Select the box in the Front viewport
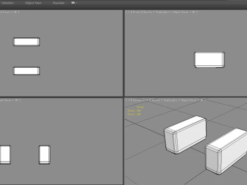The height and width of the screenshot is (185, 247). [x=209, y=60]
